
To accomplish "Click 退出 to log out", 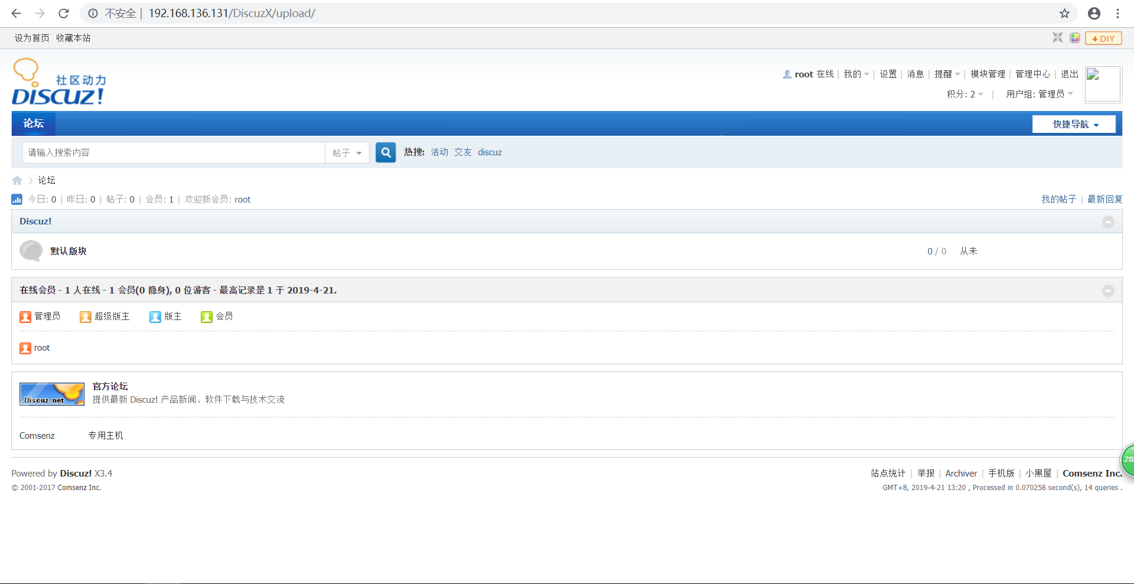I will 1069,74.
